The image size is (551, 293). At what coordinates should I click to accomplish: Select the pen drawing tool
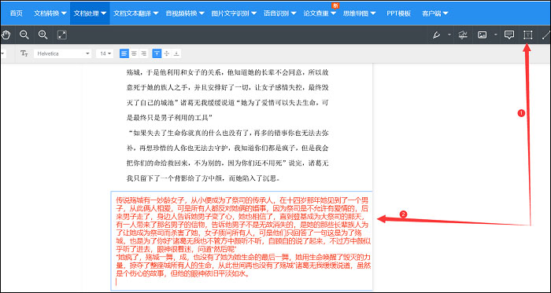coord(436,35)
